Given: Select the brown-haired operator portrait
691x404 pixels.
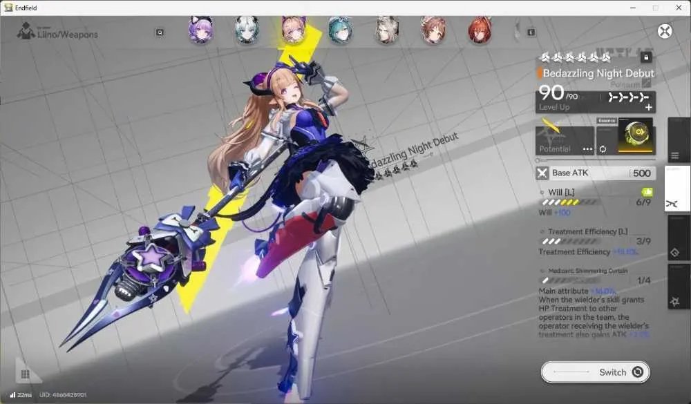Looking at the screenshot, I should (x=433, y=30).
